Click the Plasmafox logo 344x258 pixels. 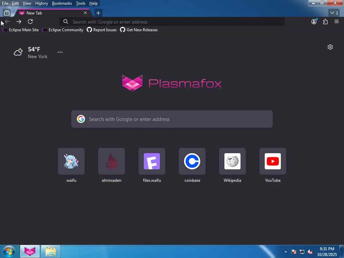tap(172, 83)
